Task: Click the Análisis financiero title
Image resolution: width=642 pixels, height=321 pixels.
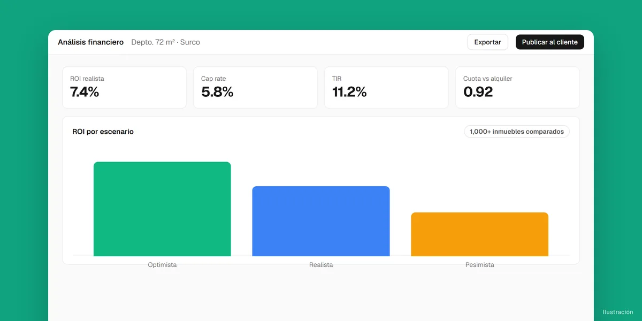Action: (91, 42)
